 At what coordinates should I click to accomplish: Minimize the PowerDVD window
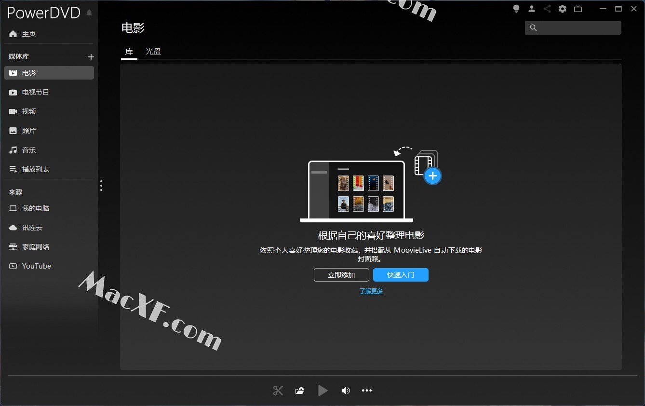click(602, 9)
